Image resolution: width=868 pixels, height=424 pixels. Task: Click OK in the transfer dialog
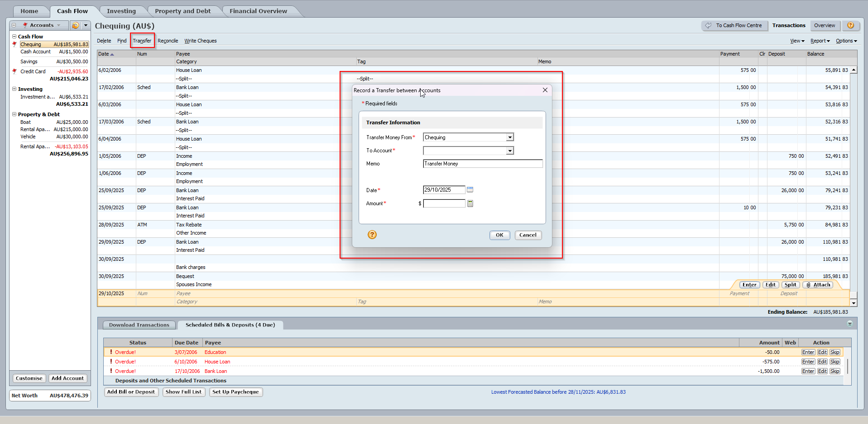(499, 235)
